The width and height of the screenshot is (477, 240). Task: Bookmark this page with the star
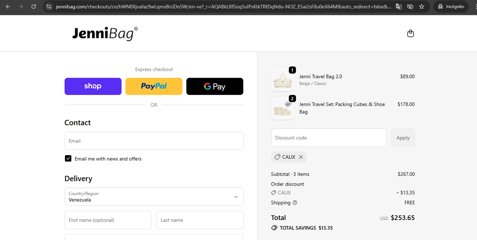pos(422,6)
